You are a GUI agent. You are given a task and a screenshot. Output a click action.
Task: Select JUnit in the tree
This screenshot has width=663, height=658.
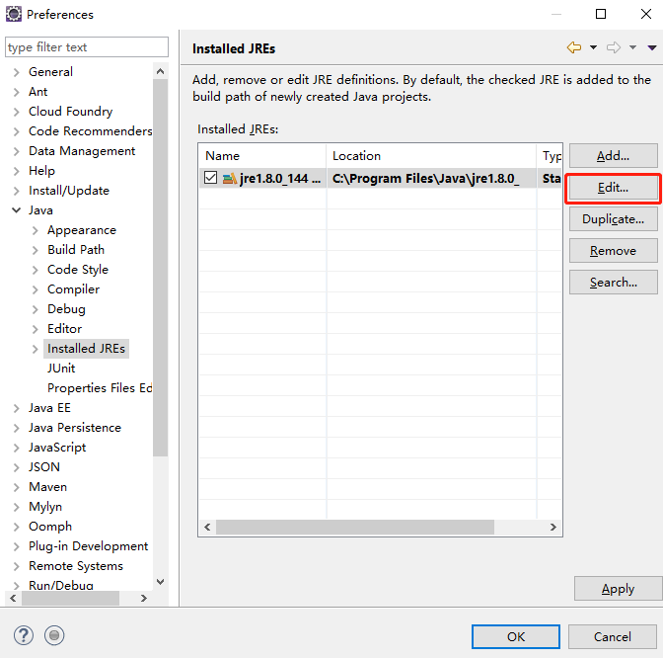(x=61, y=369)
